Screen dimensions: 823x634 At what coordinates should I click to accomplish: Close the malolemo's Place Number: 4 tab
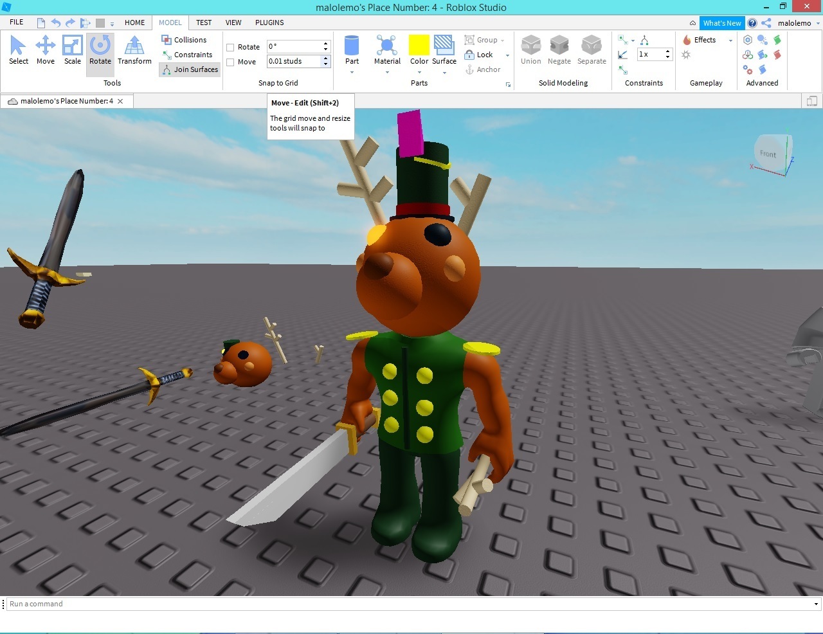[x=120, y=101]
